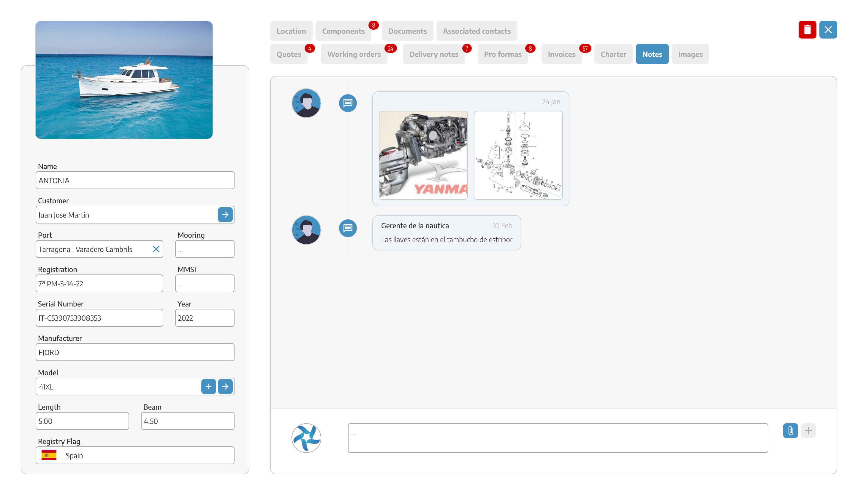Open the Yanmar engine photo thumbnail
The width and height of the screenshot is (858, 495).
point(423,155)
